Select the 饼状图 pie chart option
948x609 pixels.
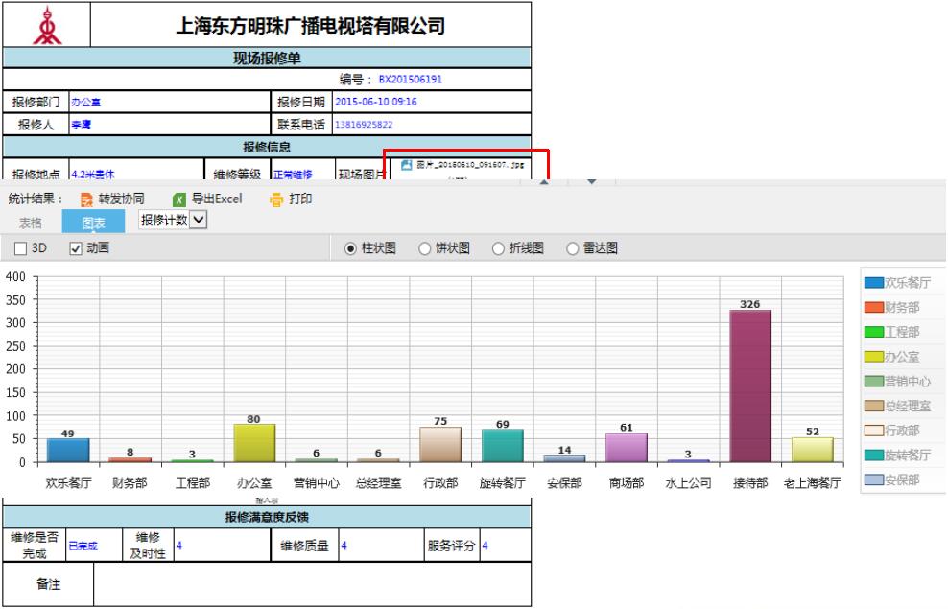tap(424, 248)
